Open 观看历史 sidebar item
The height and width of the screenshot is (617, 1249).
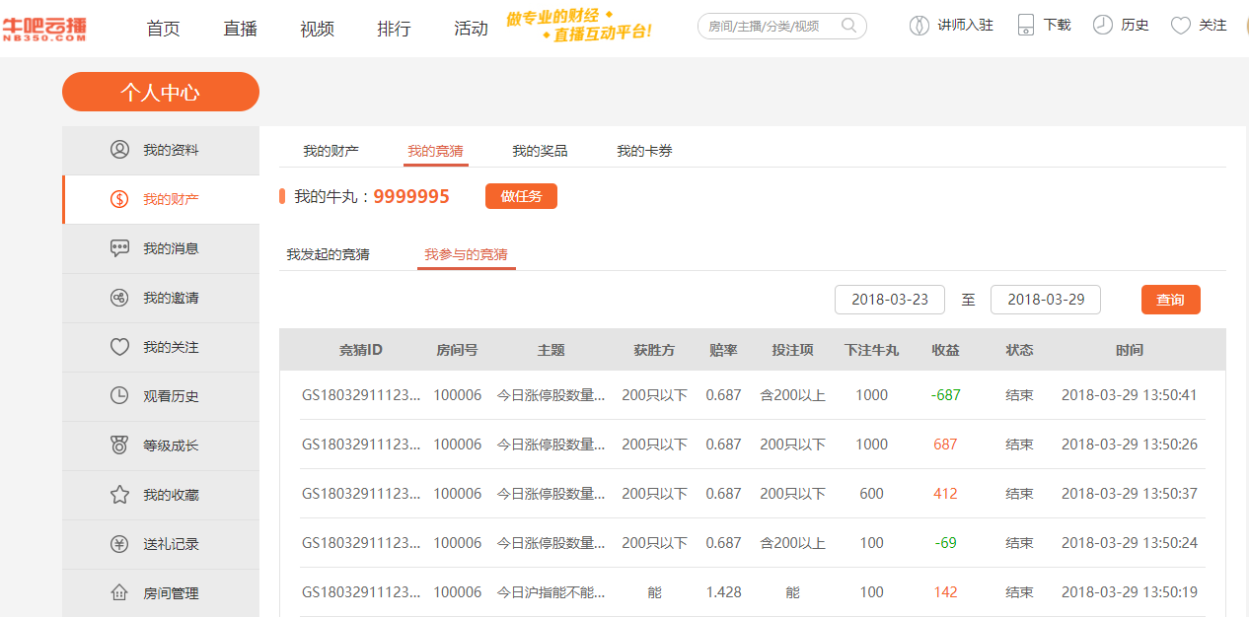(161, 396)
